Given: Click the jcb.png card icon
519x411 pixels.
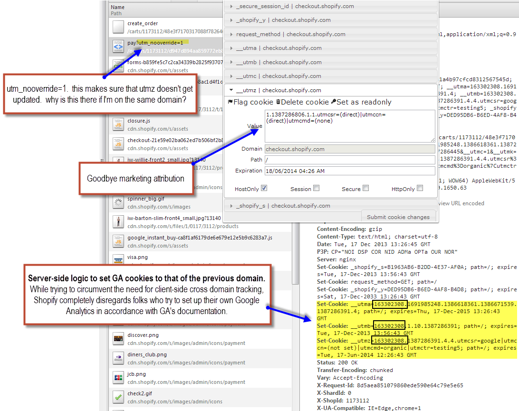Looking at the screenshot, I should click(118, 378).
